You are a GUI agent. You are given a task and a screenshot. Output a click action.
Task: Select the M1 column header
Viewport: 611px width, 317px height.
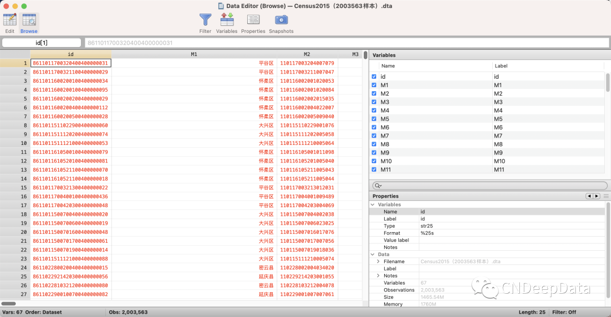(194, 54)
